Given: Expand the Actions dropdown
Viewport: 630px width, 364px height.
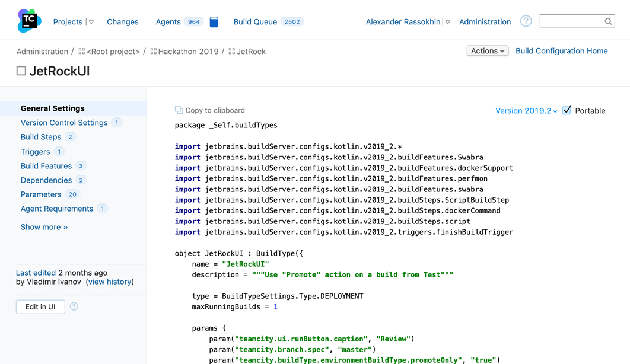Looking at the screenshot, I should click(x=487, y=51).
